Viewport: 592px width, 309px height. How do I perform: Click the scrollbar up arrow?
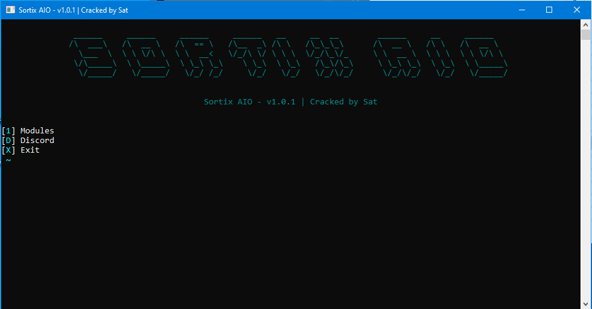click(x=585, y=25)
